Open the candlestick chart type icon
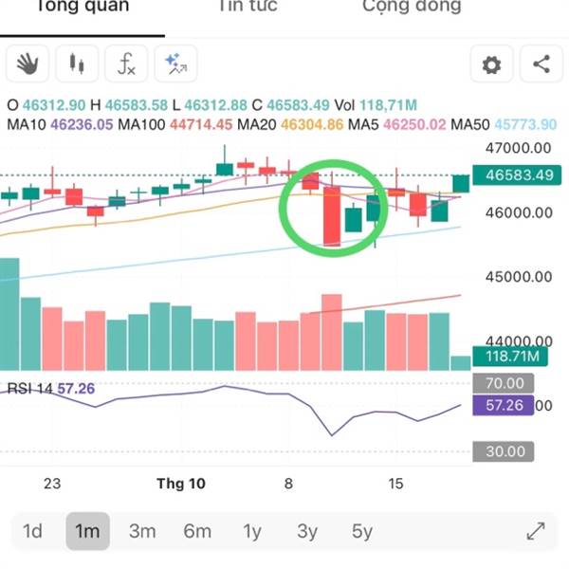Viewport: 569px width, 569px height. [x=77, y=64]
